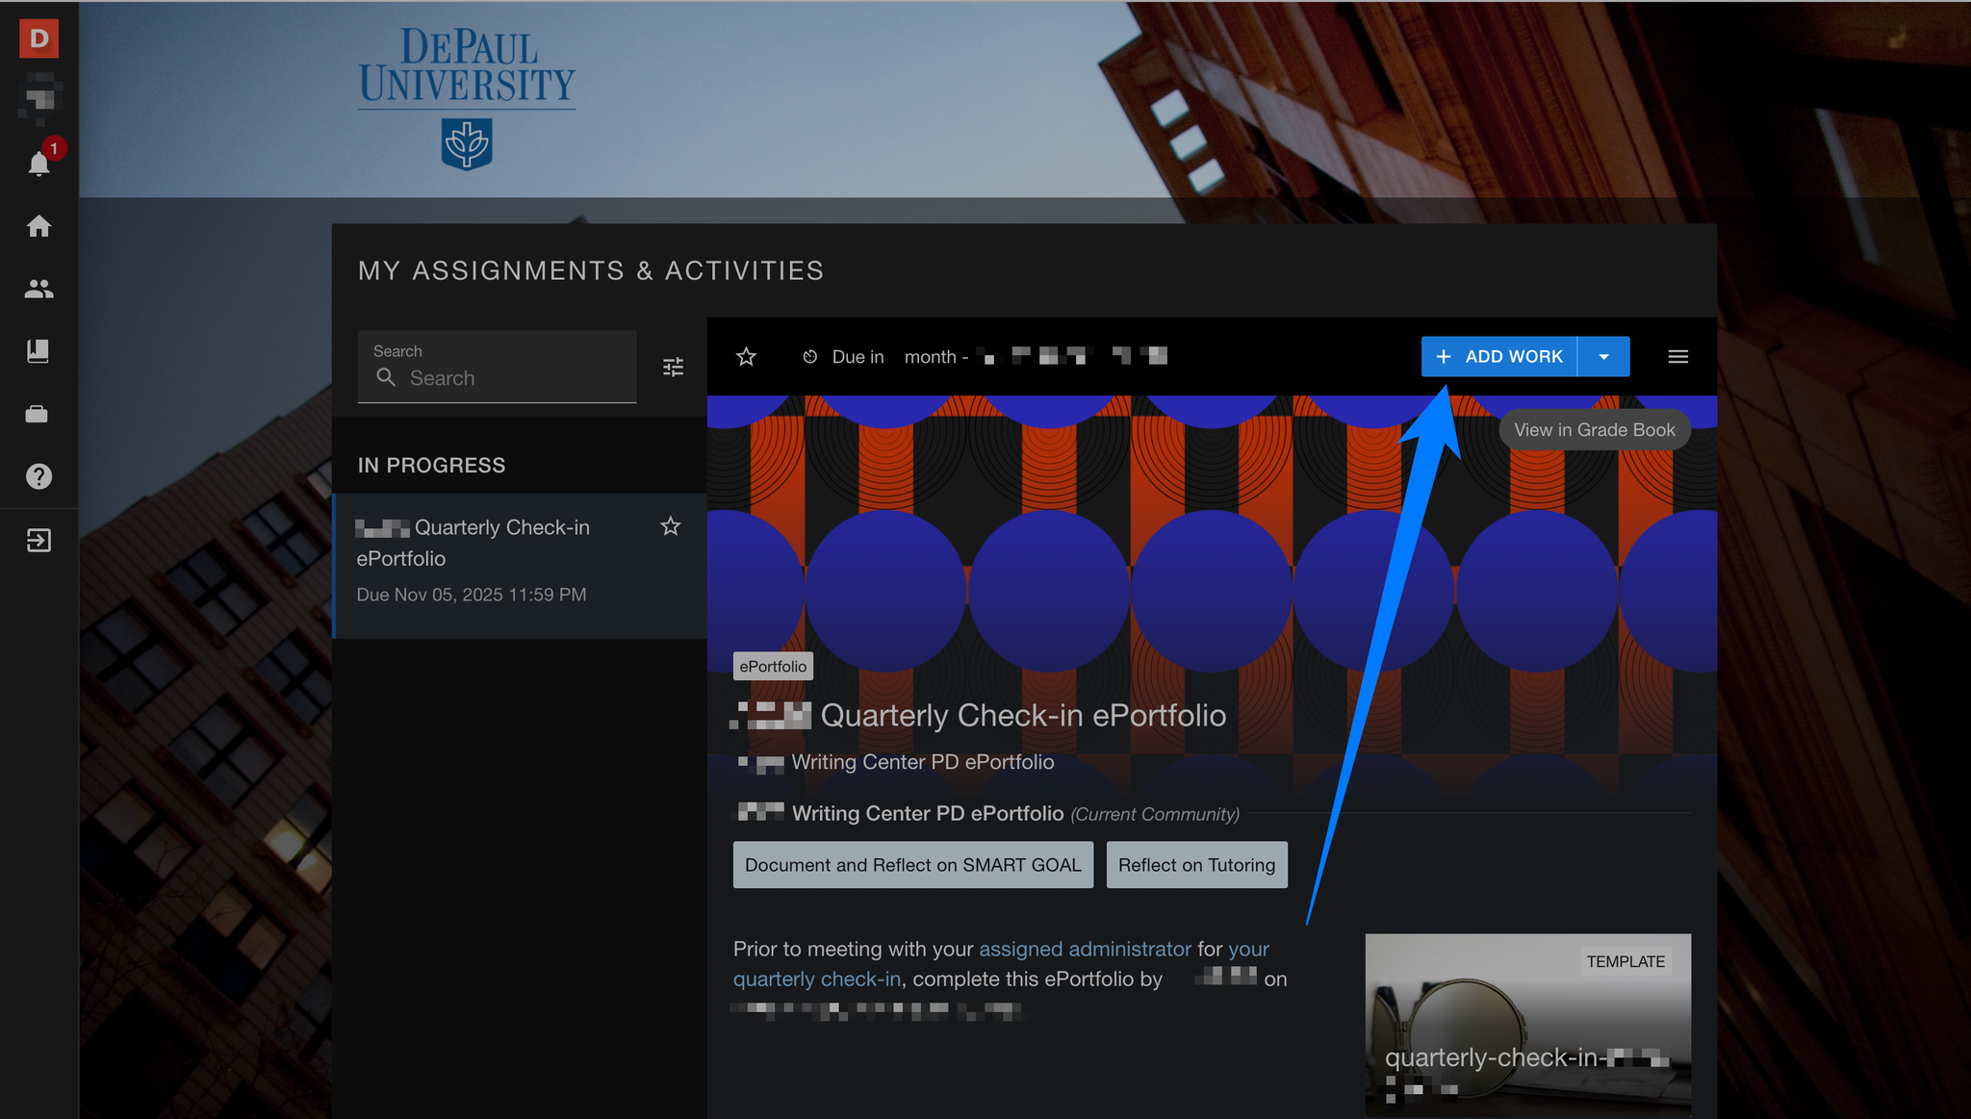This screenshot has width=1971, height=1119.
Task: Follow the assigned administrator link
Action: pyautogui.click(x=1085, y=949)
